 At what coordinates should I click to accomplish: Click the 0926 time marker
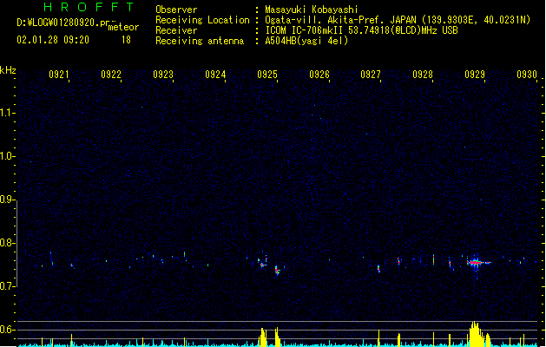[319, 75]
